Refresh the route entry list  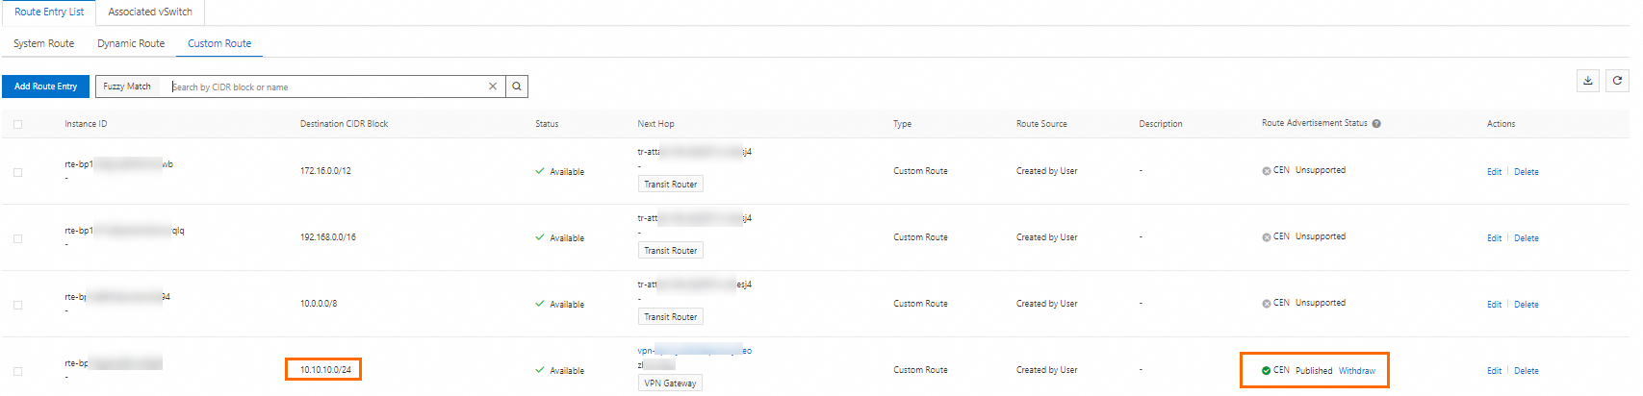point(1617,81)
